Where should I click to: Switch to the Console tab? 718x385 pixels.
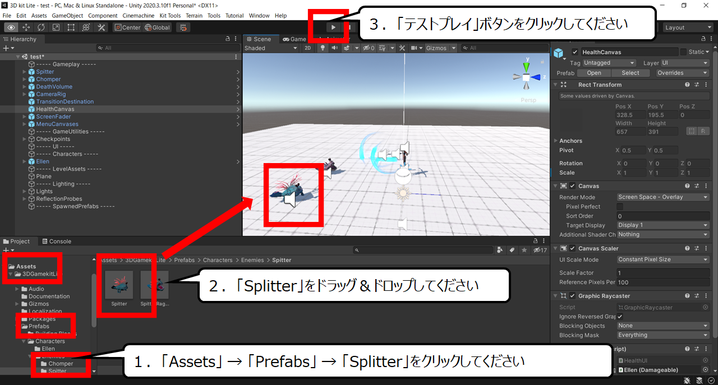click(x=56, y=242)
